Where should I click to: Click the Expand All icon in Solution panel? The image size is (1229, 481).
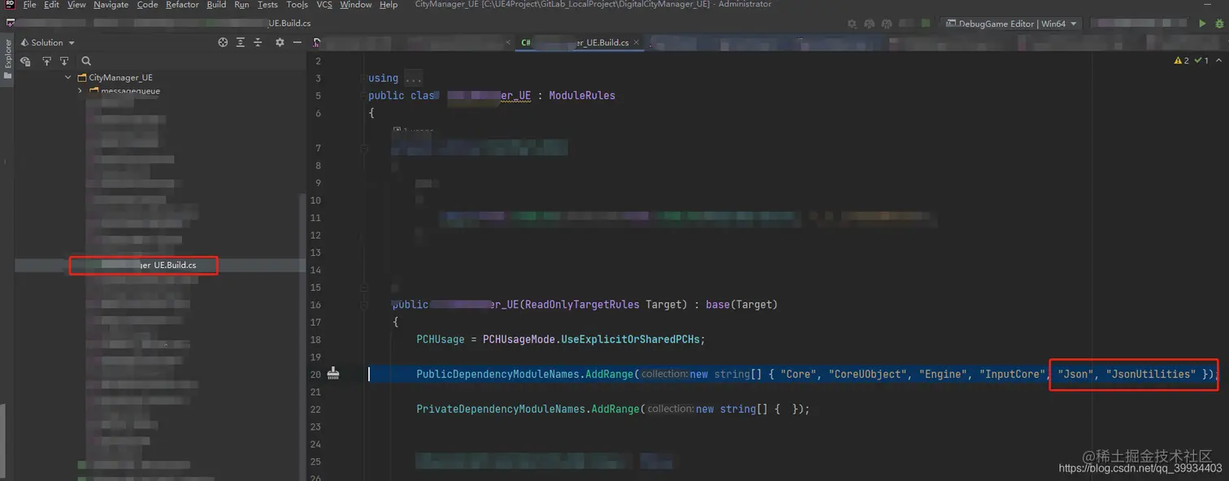[x=241, y=41]
